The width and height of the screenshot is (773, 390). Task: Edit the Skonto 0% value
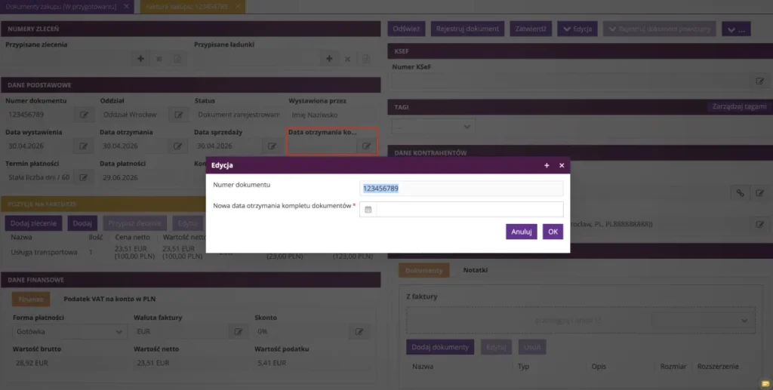pyautogui.click(x=359, y=332)
